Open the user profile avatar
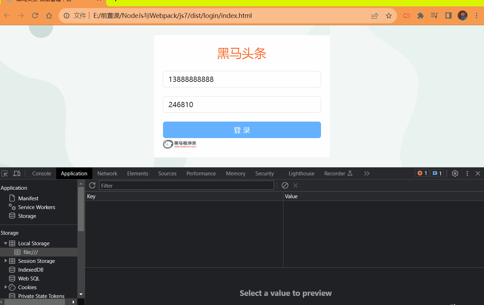The image size is (484, 305). tap(463, 15)
